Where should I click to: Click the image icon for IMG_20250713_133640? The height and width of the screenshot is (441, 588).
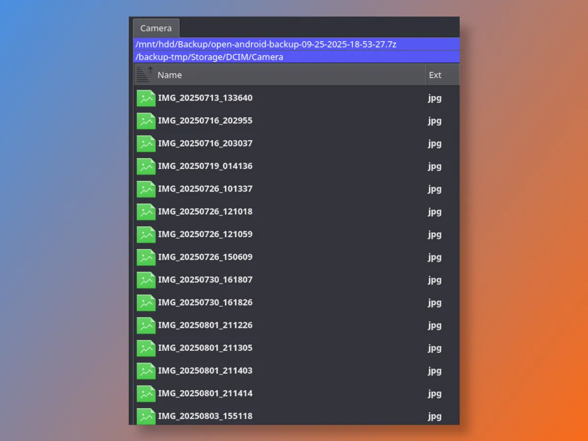point(146,98)
